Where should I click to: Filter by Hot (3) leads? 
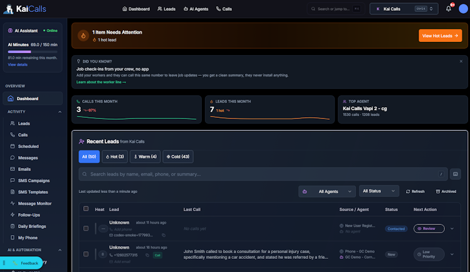[x=115, y=157]
